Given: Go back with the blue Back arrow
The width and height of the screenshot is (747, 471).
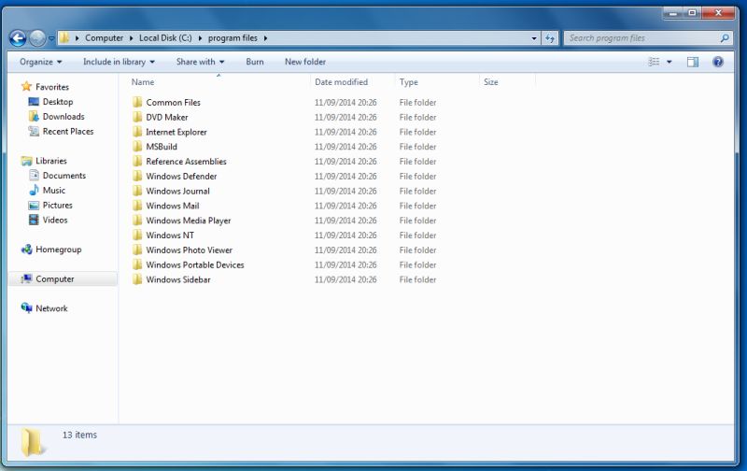Looking at the screenshot, I should (18, 38).
